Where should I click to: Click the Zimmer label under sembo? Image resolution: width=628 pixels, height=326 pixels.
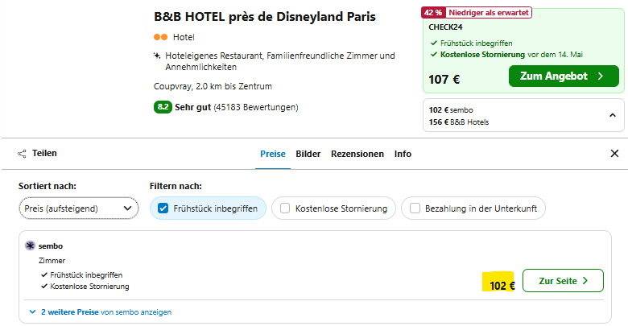pyautogui.click(x=52, y=261)
